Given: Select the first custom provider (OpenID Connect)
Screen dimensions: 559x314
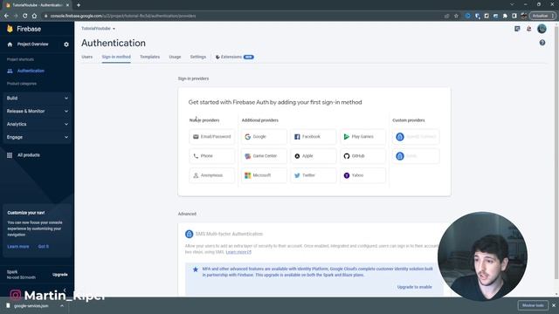Looking at the screenshot, I should click(416, 137).
